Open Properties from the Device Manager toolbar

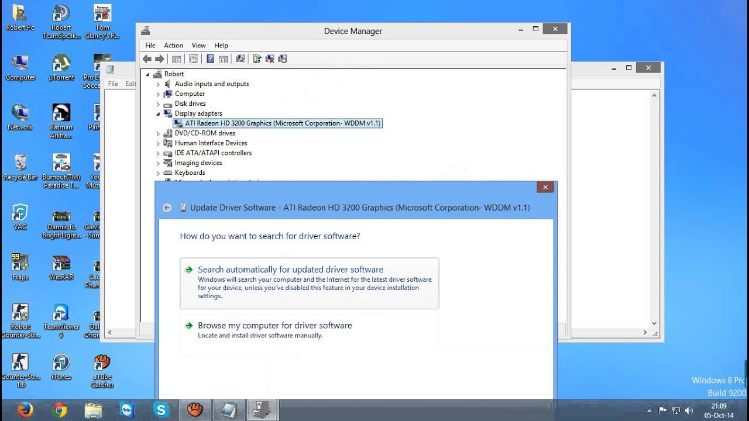click(x=193, y=59)
